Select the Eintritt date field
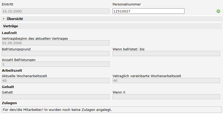Image resolution: width=223 pixels, height=114 pixels. [x=55, y=11]
